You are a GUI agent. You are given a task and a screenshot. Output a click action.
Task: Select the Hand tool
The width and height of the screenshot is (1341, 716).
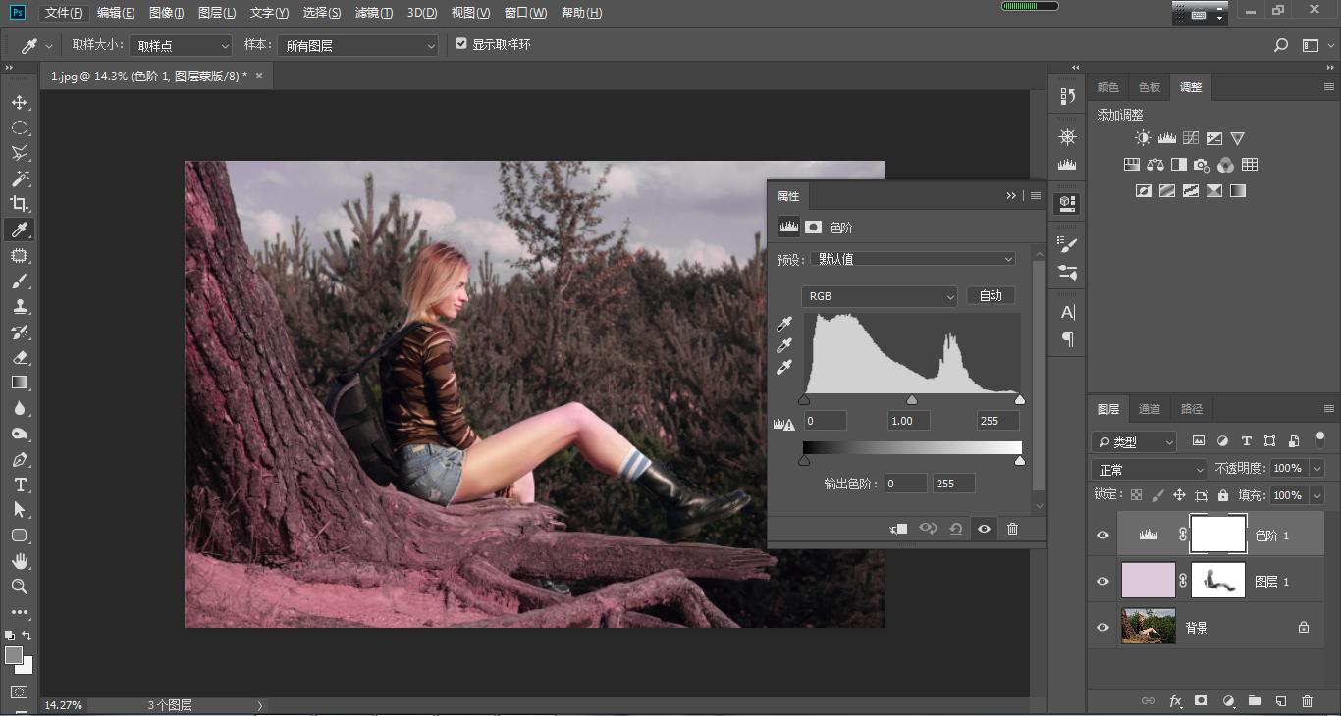pos(20,561)
